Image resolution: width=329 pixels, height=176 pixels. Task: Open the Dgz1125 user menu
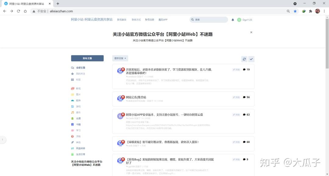[x=245, y=20]
